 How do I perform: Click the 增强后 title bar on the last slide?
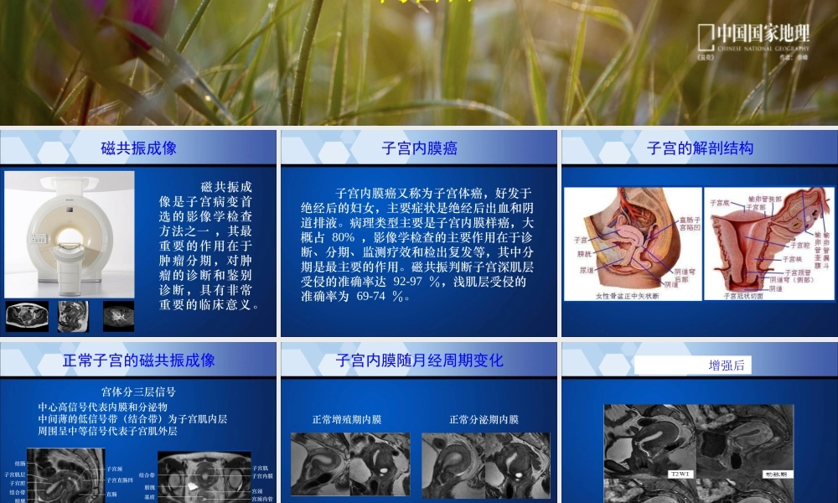pos(729,364)
